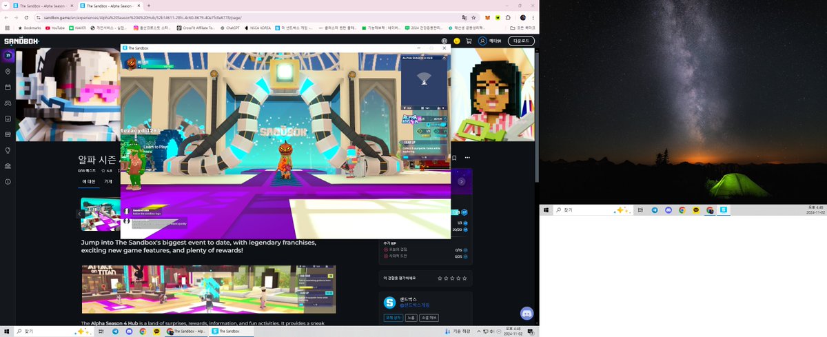Collapse the Alpha Season 4 Hub minimap panel
This screenshot has height=337, width=827.
[445, 59]
